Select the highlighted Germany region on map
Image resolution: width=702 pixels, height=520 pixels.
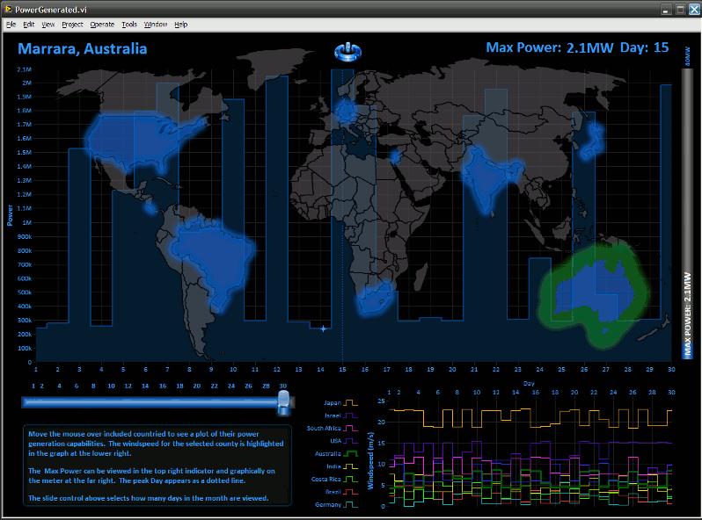[x=346, y=112]
